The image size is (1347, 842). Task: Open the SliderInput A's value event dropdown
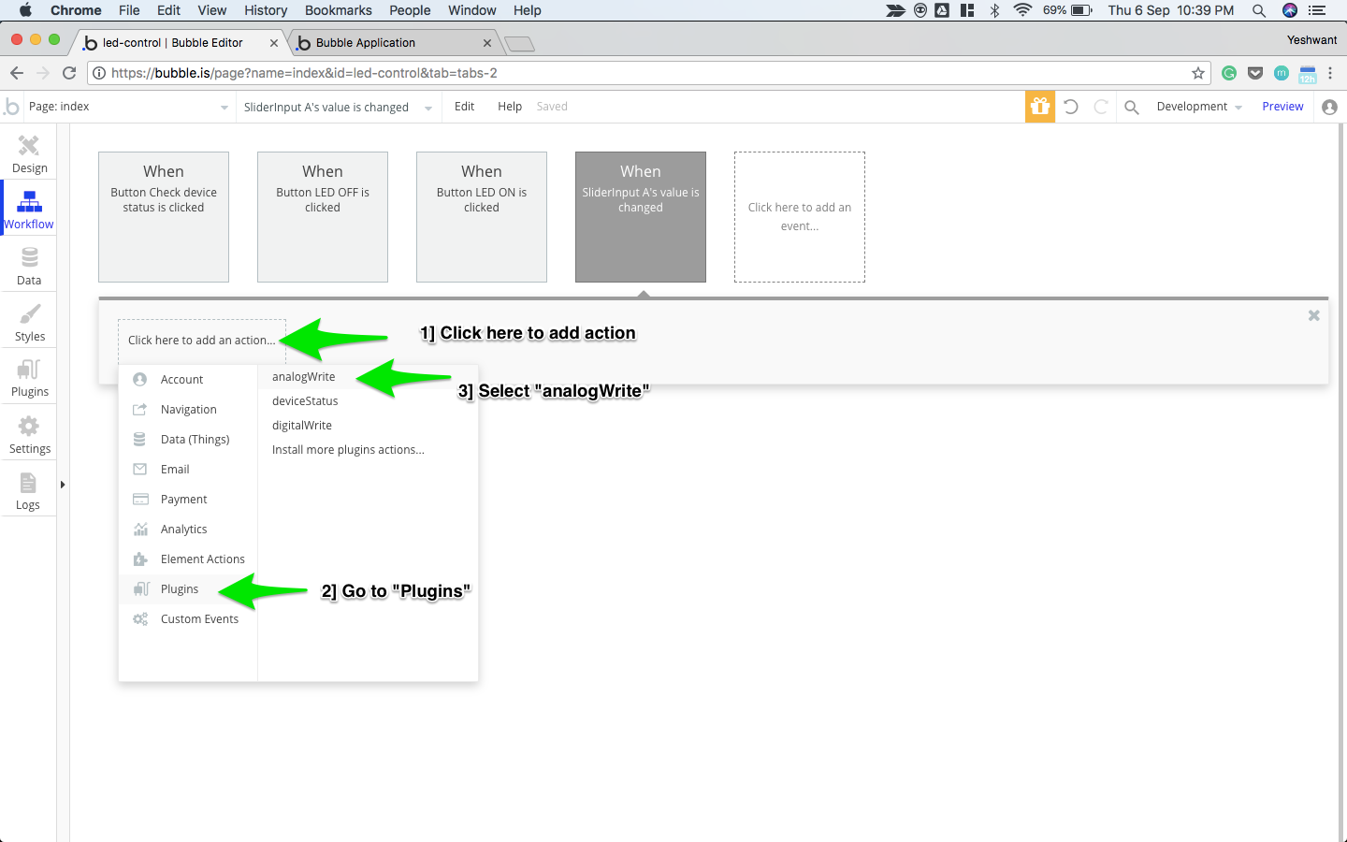pyautogui.click(x=338, y=107)
